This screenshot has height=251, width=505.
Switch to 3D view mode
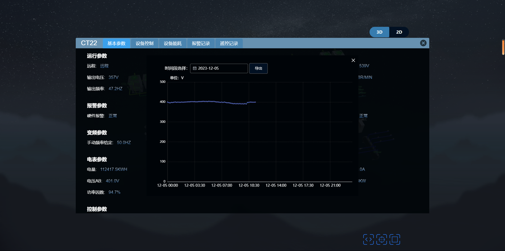[379, 32]
